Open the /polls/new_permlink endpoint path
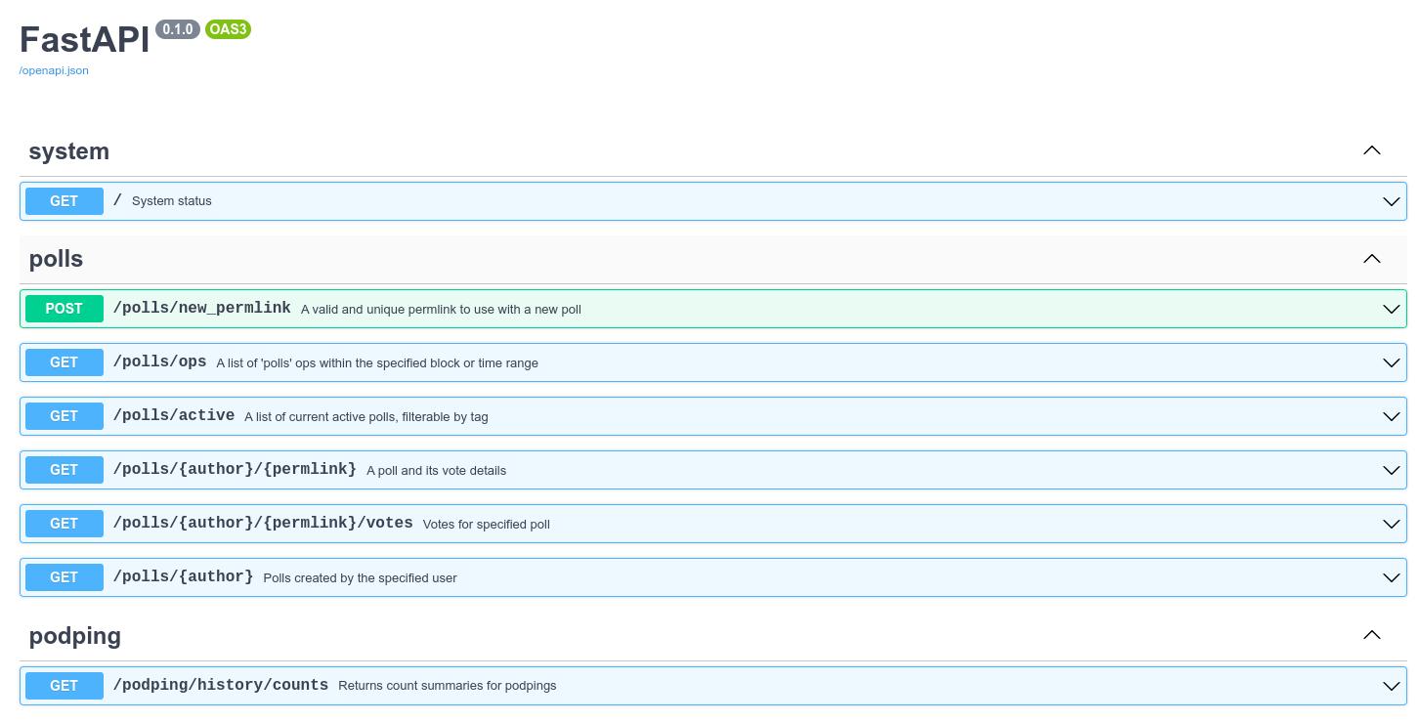Image resolution: width=1418 pixels, height=722 pixels. pyautogui.click(x=202, y=308)
